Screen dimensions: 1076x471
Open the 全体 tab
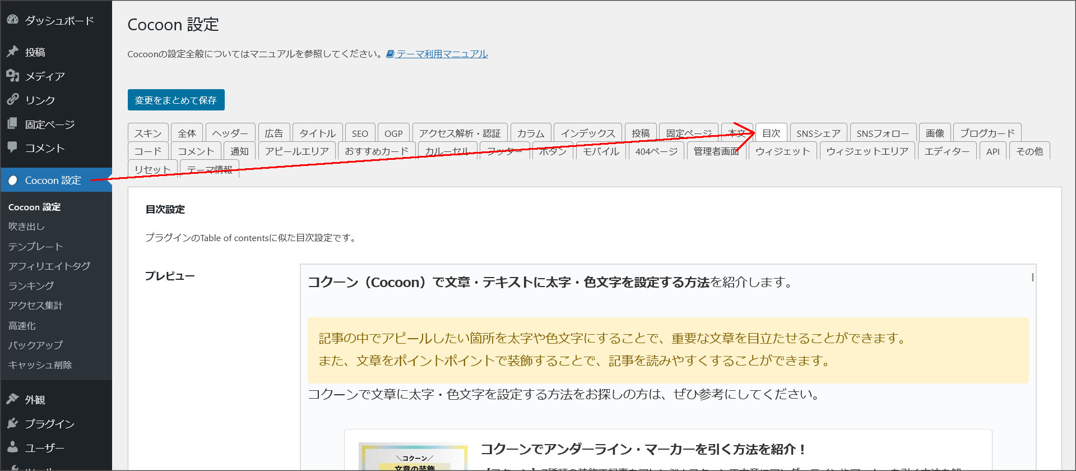187,133
